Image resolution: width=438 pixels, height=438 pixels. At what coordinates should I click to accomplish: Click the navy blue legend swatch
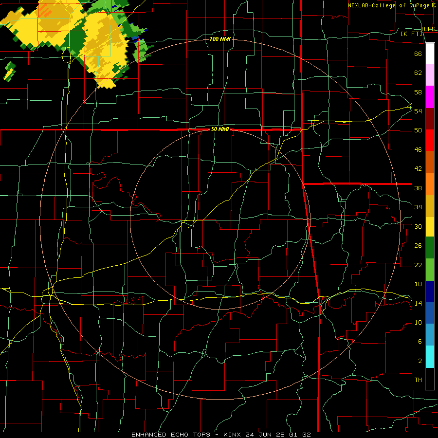[430, 292]
